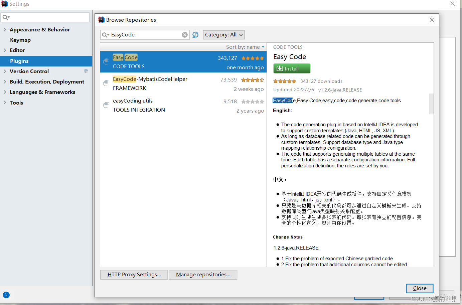
Task: Select Languages & Frameworks label
Action: click(x=42, y=92)
